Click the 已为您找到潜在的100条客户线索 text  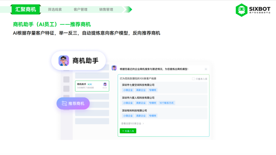[x=138, y=79]
